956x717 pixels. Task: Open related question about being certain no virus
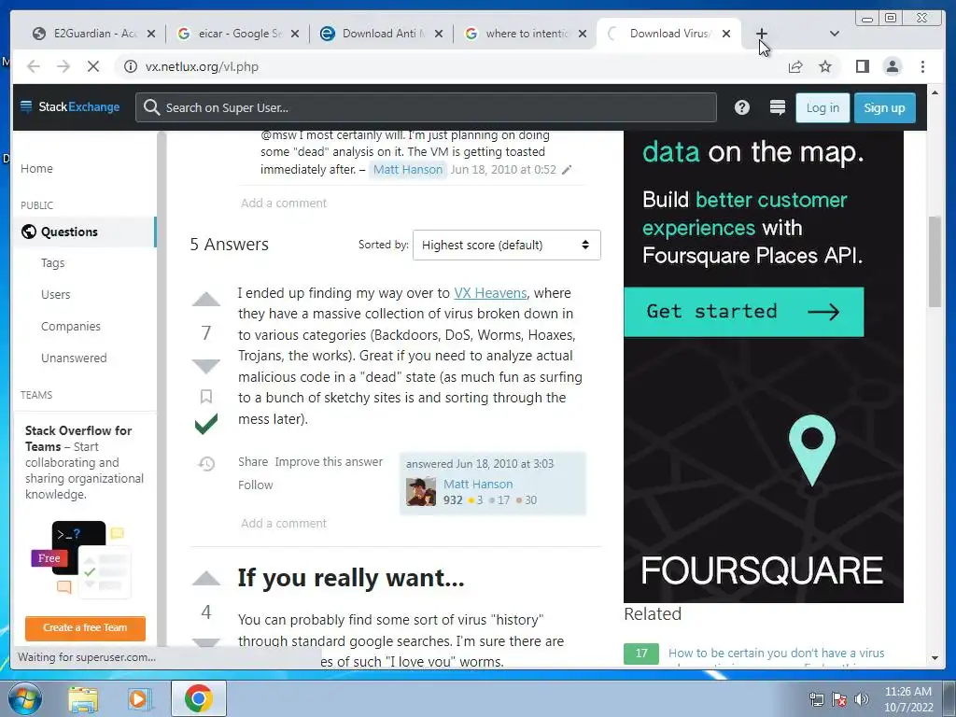(776, 653)
